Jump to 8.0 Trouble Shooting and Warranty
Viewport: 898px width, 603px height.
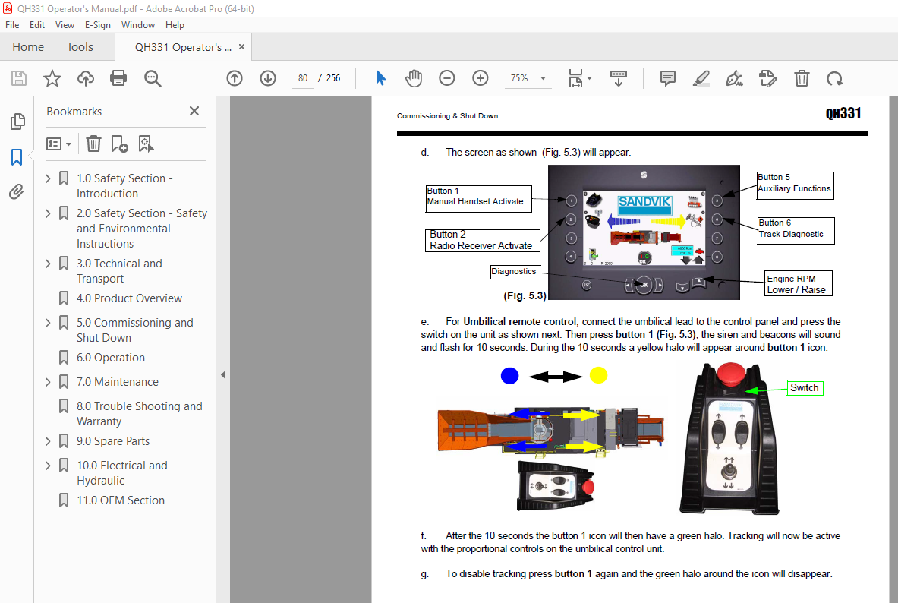click(x=139, y=414)
